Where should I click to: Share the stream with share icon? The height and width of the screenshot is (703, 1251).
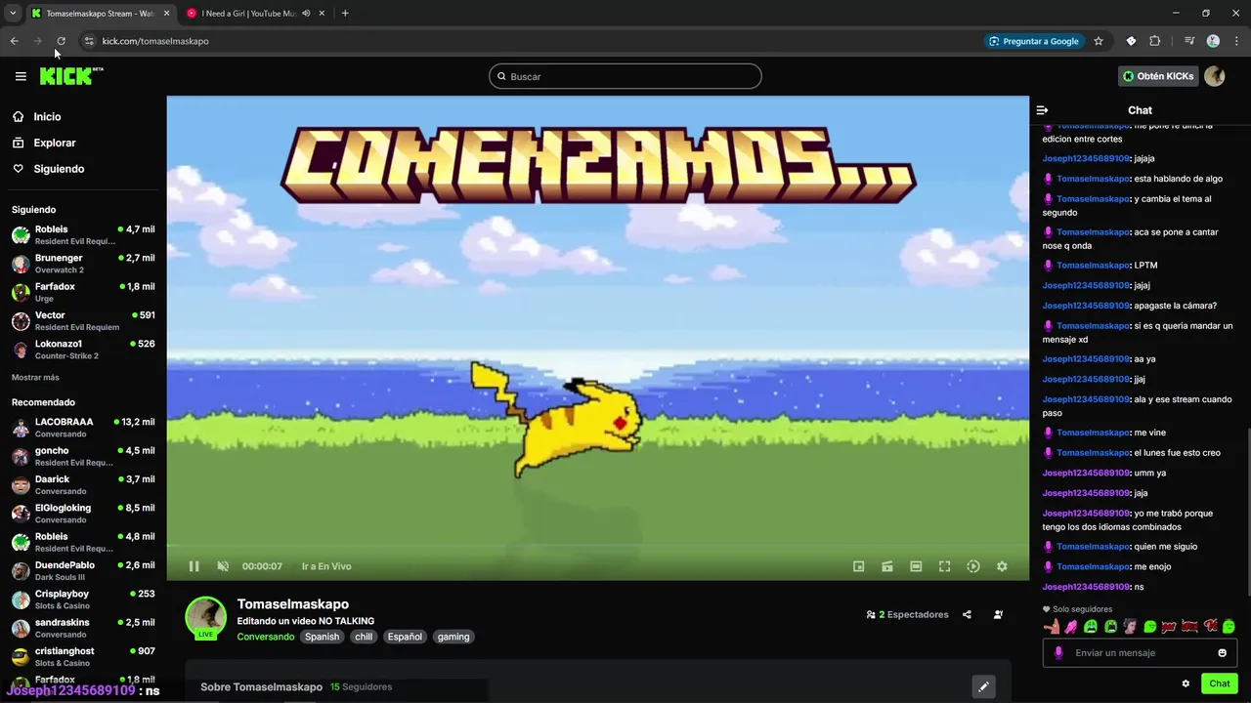pyautogui.click(x=967, y=615)
